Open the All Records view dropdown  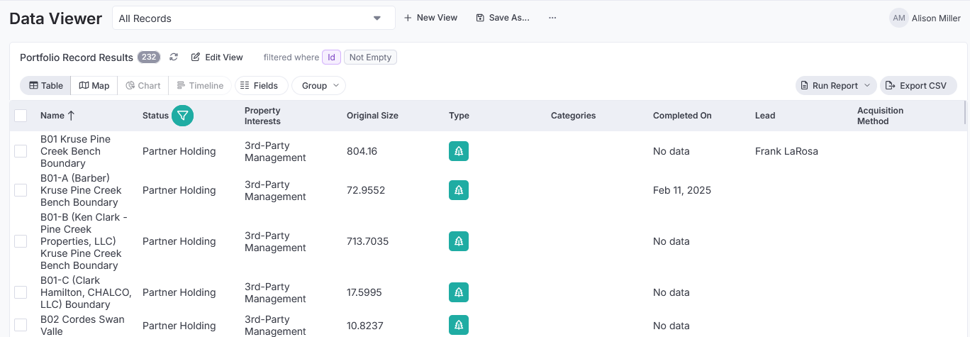[254, 18]
